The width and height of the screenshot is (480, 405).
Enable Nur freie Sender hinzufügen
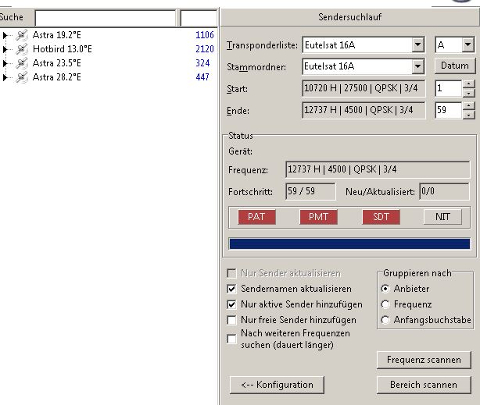click(x=231, y=320)
